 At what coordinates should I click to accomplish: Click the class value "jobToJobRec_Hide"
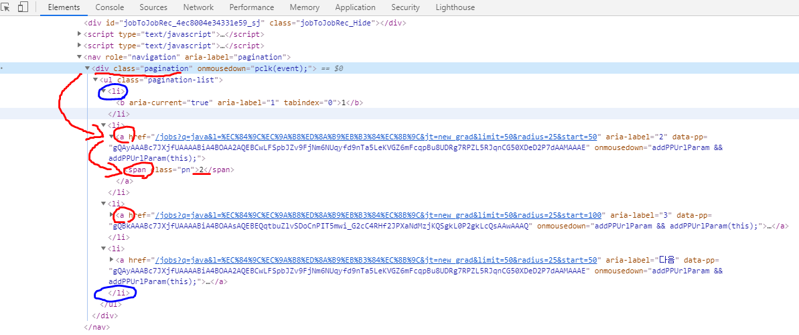click(x=335, y=23)
